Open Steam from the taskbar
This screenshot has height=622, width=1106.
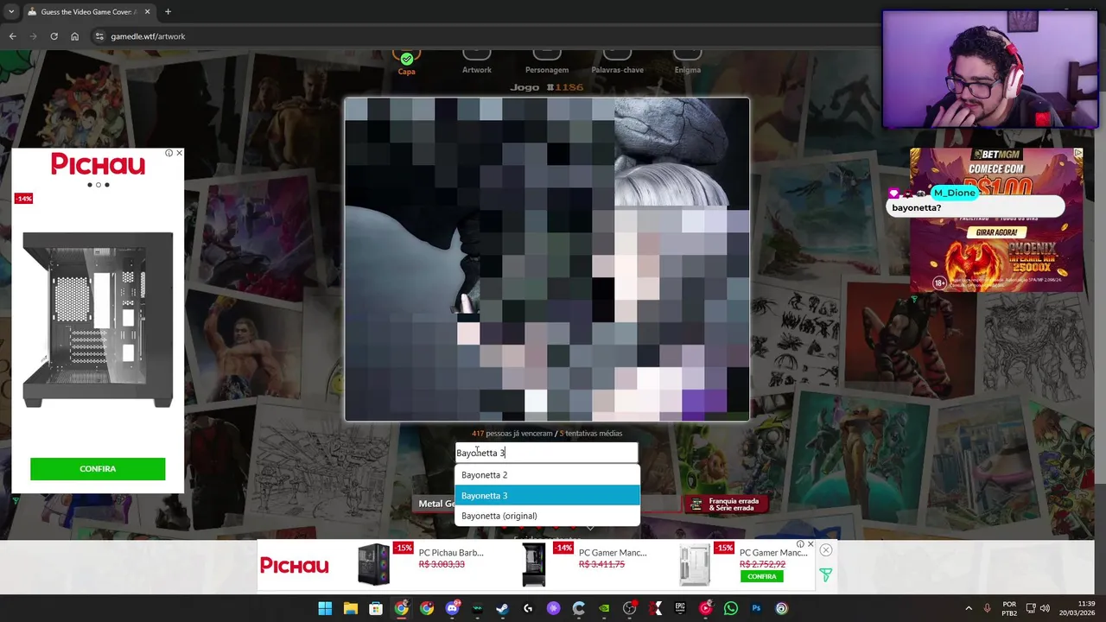click(503, 608)
